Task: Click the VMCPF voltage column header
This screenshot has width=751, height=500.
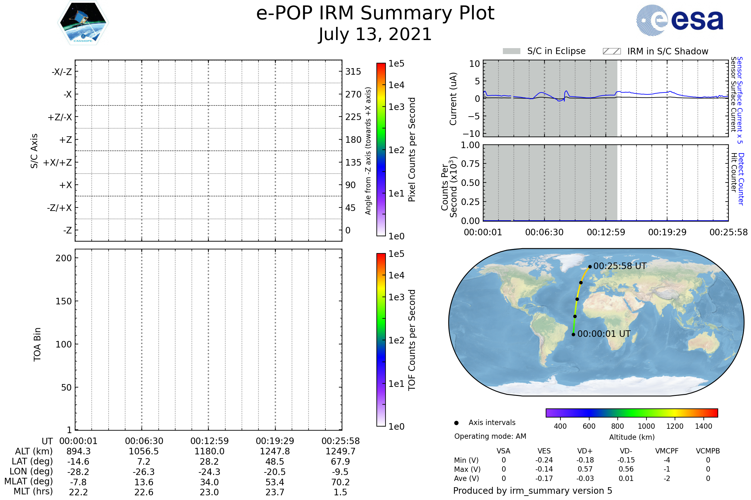Action: [667, 451]
